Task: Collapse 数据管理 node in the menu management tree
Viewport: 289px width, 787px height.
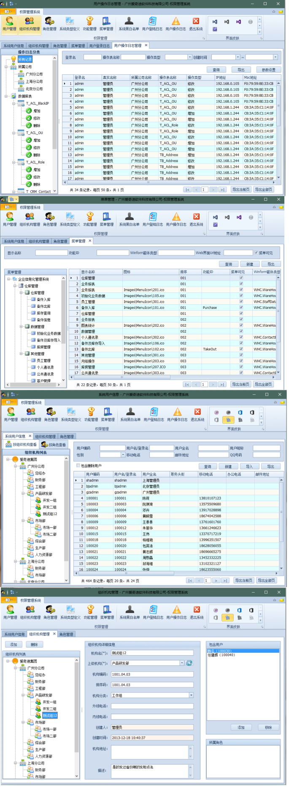Action: 21,326
